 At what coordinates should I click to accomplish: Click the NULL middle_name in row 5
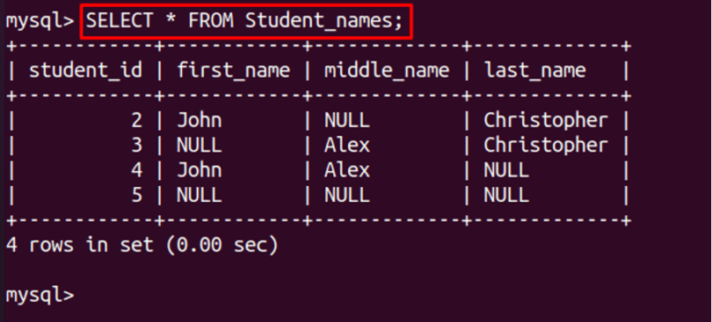pos(347,196)
